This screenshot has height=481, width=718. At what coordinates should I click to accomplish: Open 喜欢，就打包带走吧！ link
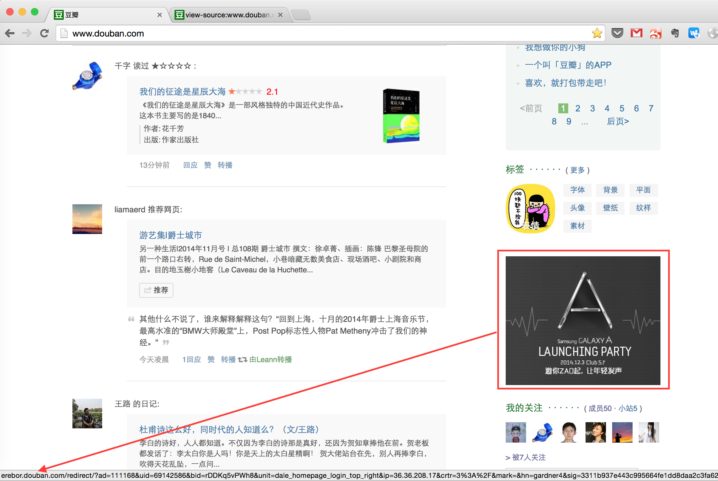pyautogui.click(x=566, y=83)
